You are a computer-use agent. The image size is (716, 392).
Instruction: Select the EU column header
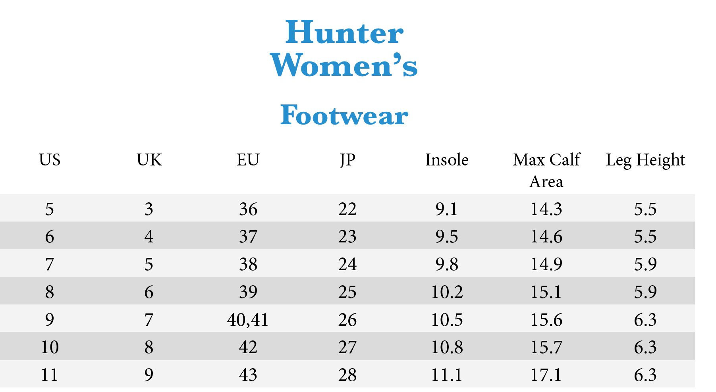coord(248,160)
